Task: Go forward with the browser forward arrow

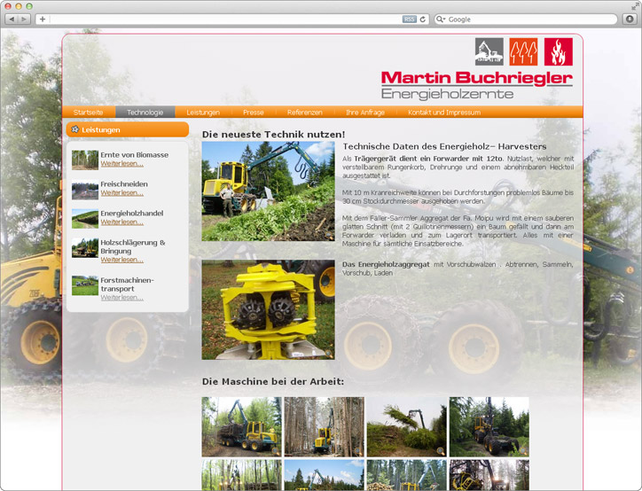Action: click(24, 19)
